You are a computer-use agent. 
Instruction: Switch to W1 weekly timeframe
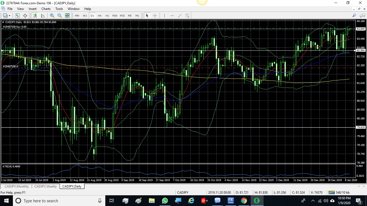click(85, 16)
